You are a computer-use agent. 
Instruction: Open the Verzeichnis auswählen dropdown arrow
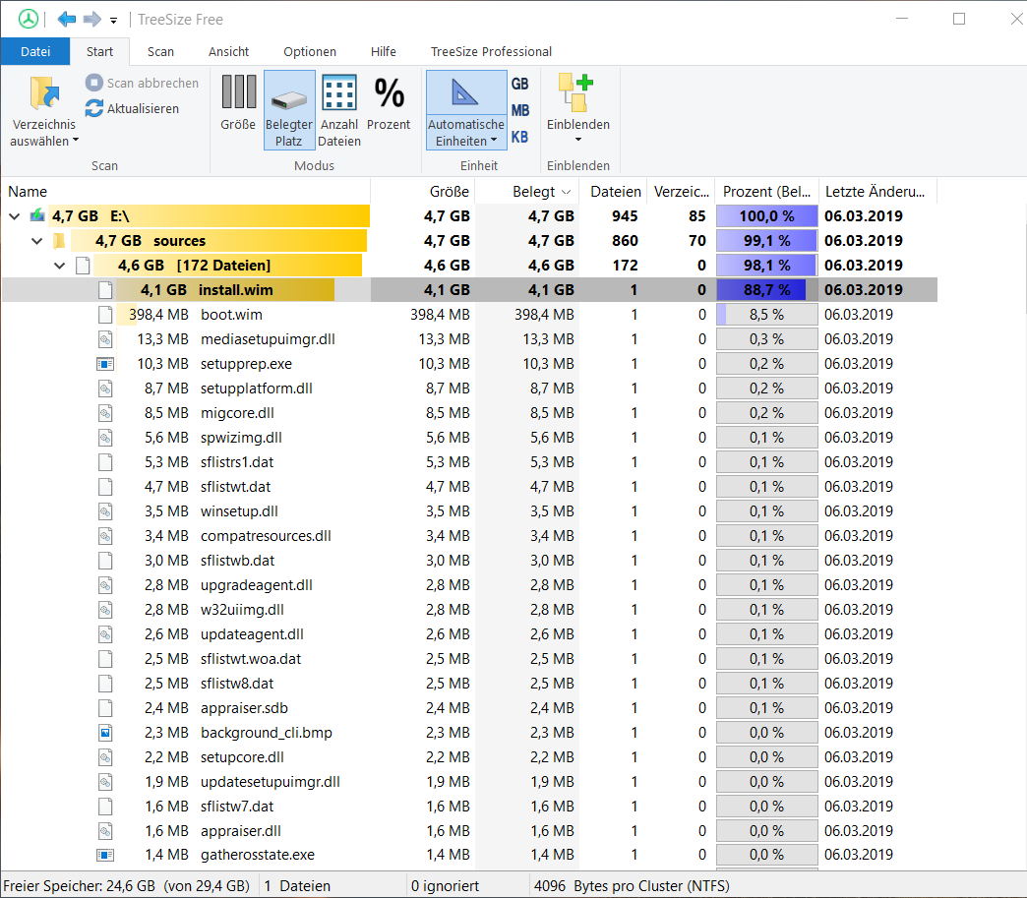pyautogui.click(x=76, y=141)
